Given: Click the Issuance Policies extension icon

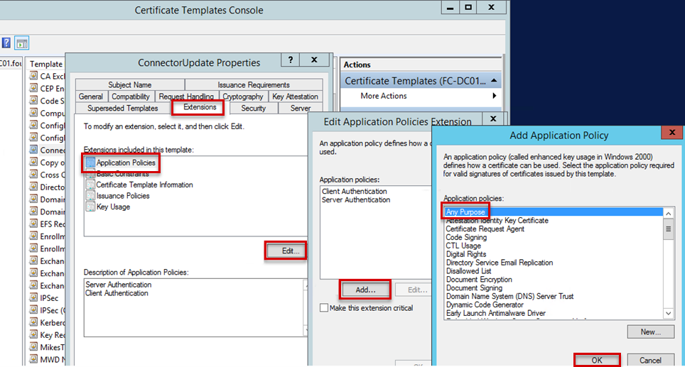Looking at the screenshot, I should coord(90,196).
